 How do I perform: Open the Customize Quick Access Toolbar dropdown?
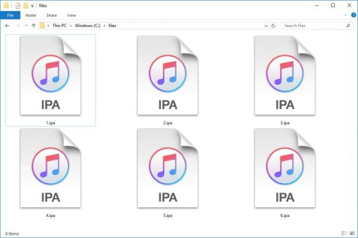pos(32,6)
